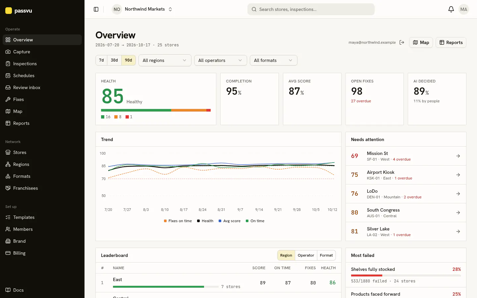Click the Franchisees handshake icon

point(8,188)
